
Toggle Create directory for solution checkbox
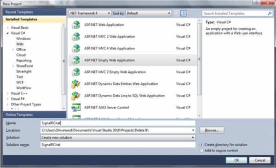click(201, 145)
